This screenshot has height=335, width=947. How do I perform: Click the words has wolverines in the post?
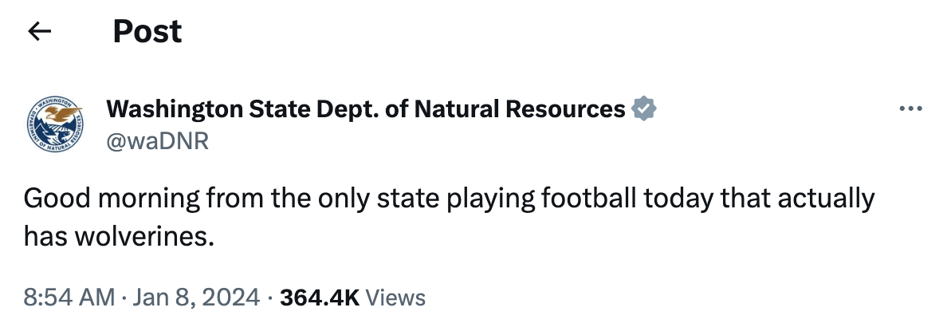tap(119, 237)
